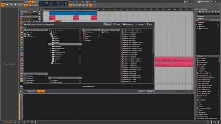Toggle the orange arranger follow button in the toolbar

90,5
